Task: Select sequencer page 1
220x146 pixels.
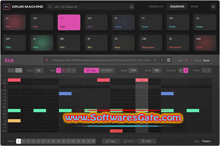Action: [58, 71]
